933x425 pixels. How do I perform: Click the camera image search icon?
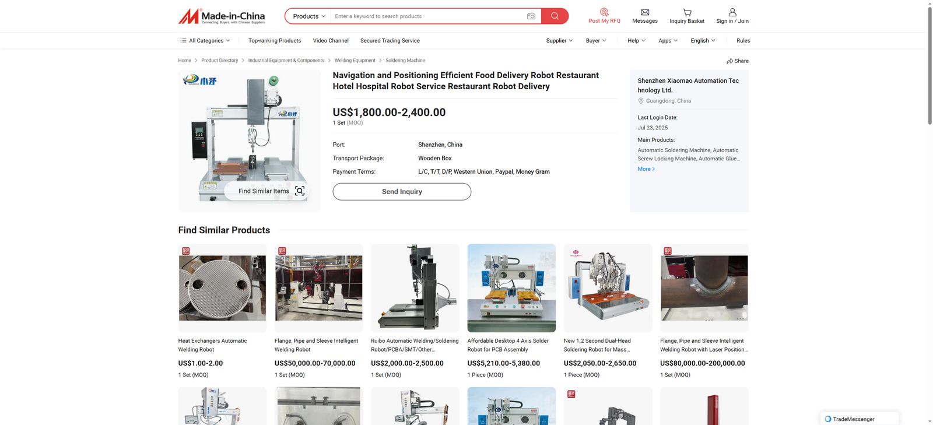tap(531, 16)
